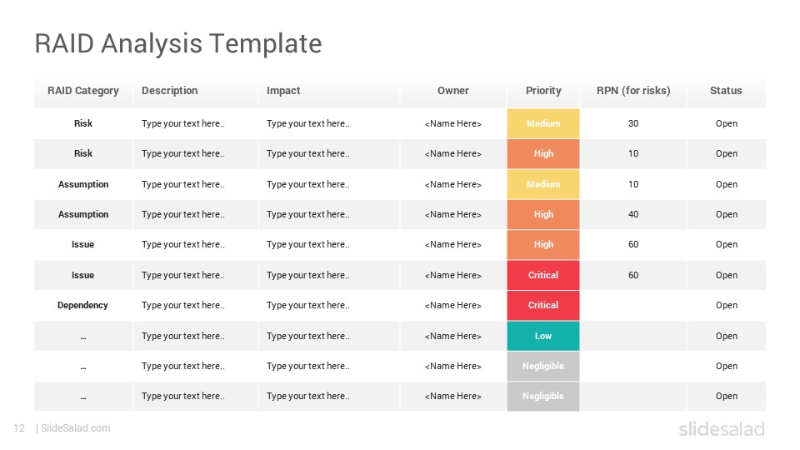The image size is (800, 450).
Task: Click the RAID Analysis Template title
Action: point(178,44)
